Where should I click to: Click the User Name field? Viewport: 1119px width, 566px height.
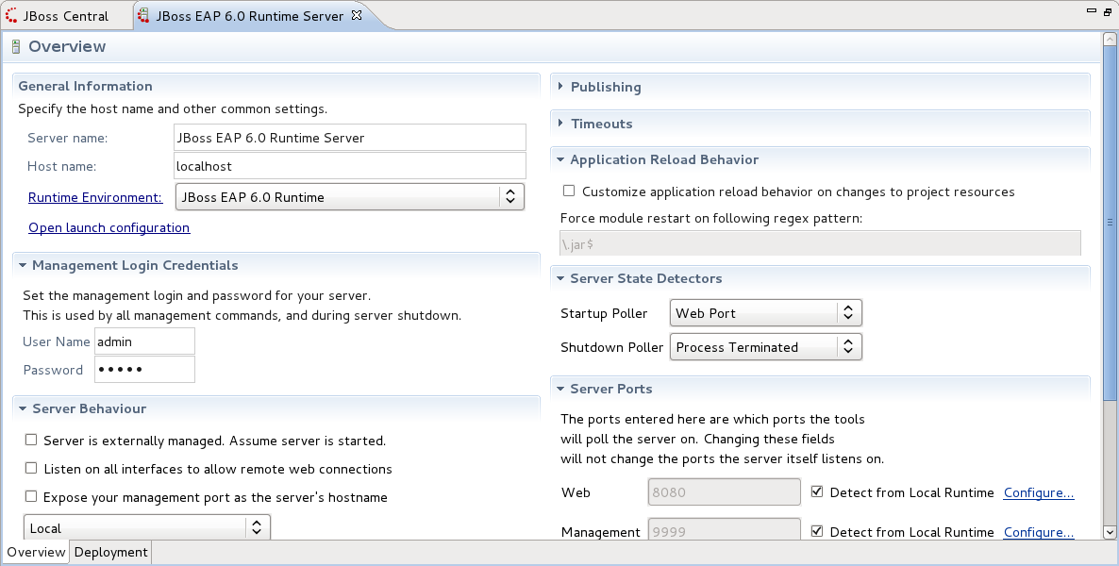(x=144, y=341)
